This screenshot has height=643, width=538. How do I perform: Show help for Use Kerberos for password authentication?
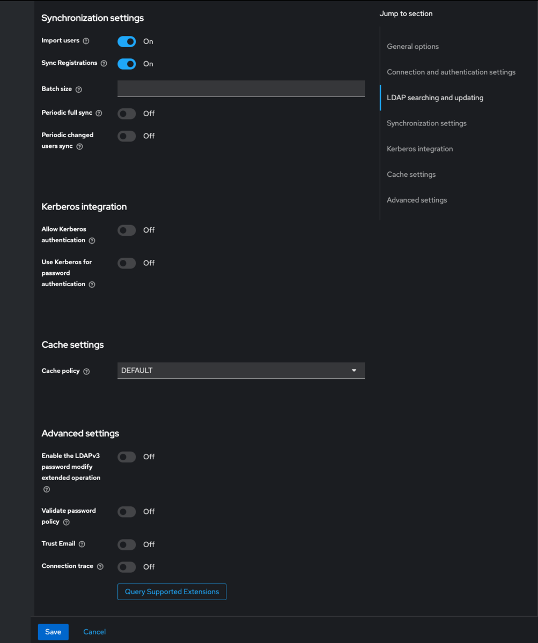[92, 285]
